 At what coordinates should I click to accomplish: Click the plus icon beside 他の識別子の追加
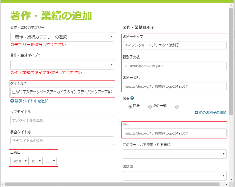196,113
